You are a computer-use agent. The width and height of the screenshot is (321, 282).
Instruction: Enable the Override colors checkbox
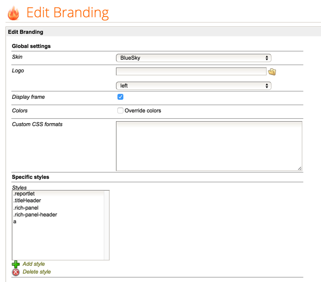120,110
